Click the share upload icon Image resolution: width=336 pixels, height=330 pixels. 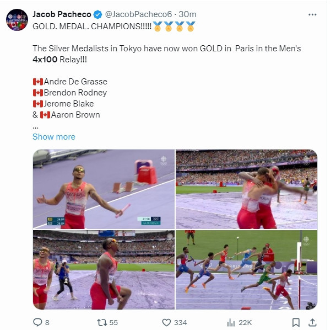tap(313, 322)
